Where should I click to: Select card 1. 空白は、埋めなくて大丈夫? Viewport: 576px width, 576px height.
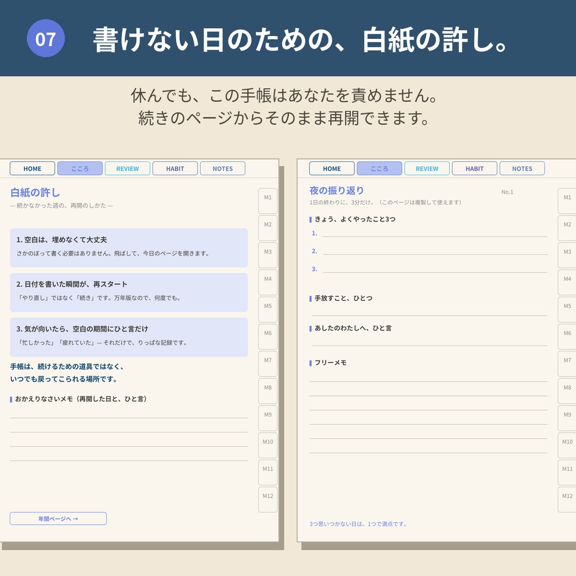[129, 248]
